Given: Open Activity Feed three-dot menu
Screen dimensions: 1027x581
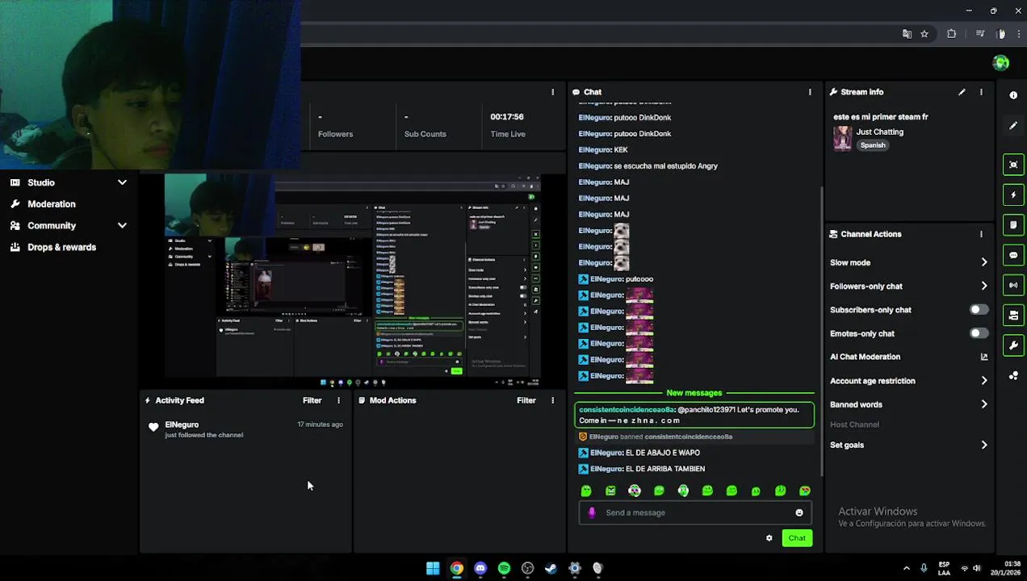Looking at the screenshot, I should (x=338, y=400).
